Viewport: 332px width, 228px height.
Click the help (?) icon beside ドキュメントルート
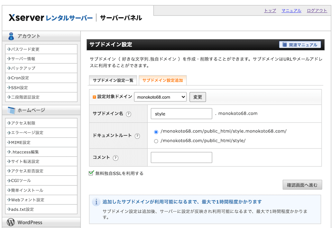coord(138,136)
